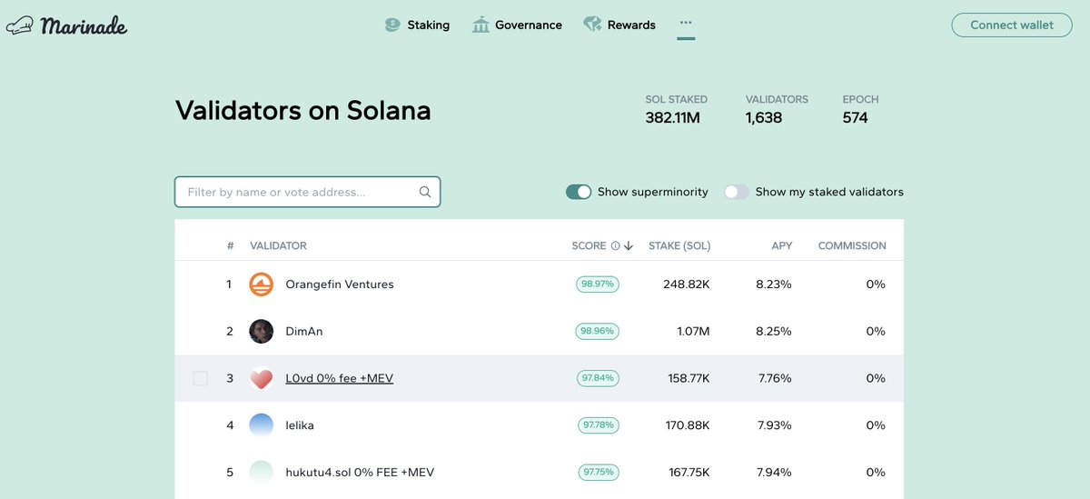Sort by APY column header
Viewport: 1090px width, 499px height.
tap(781, 245)
